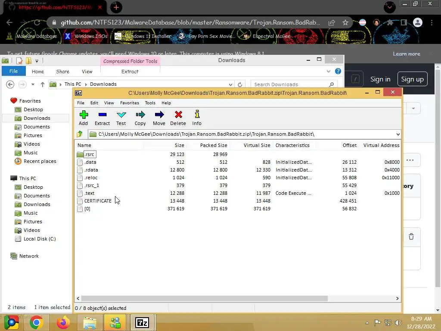
Task: Expand the Explorer ribbon chevron
Action: pos(329,71)
